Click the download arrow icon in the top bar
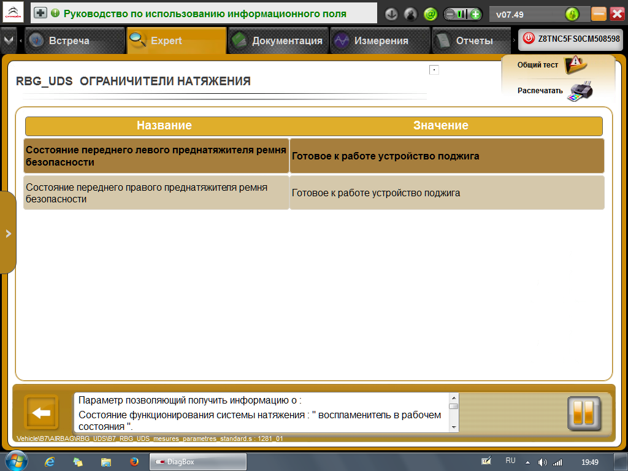The image size is (628, 471). [x=391, y=15]
